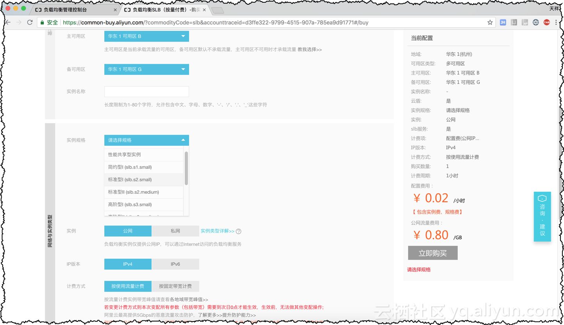The height and width of the screenshot is (325, 564).
Task: Click the help question mark next to 实例类型详解
Action: tap(239, 231)
